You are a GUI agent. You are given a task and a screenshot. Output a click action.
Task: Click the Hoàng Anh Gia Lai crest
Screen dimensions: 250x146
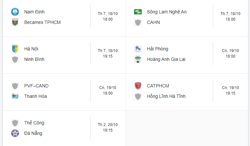(x=138, y=60)
